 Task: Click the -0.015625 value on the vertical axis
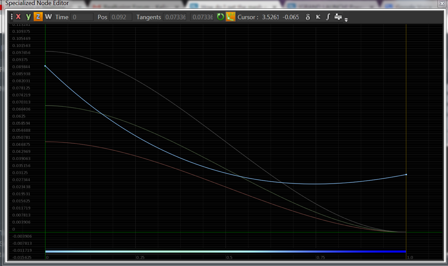click(22, 257)
